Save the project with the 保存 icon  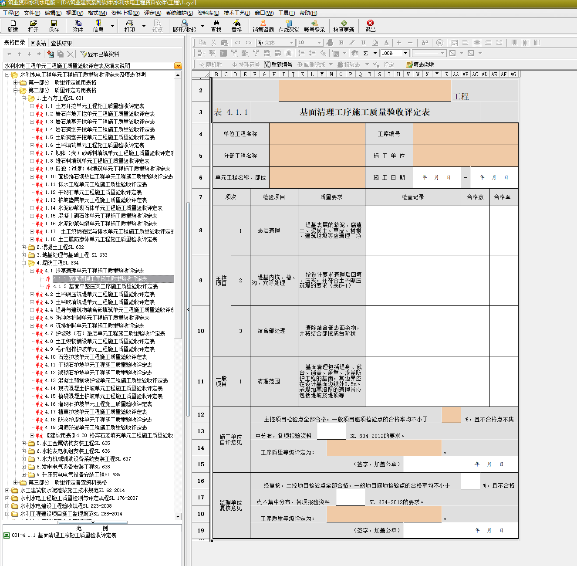tap(54, 26)
